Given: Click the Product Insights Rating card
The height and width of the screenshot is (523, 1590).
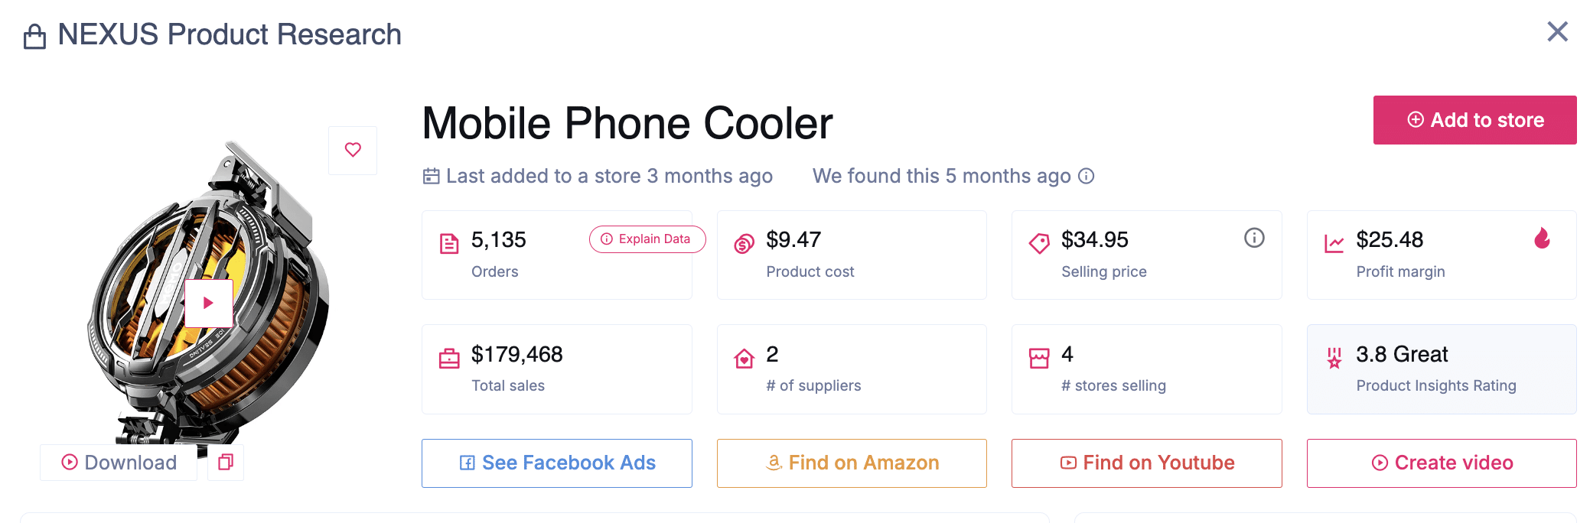Looking at the screenshot, I should coord(1442,369).
